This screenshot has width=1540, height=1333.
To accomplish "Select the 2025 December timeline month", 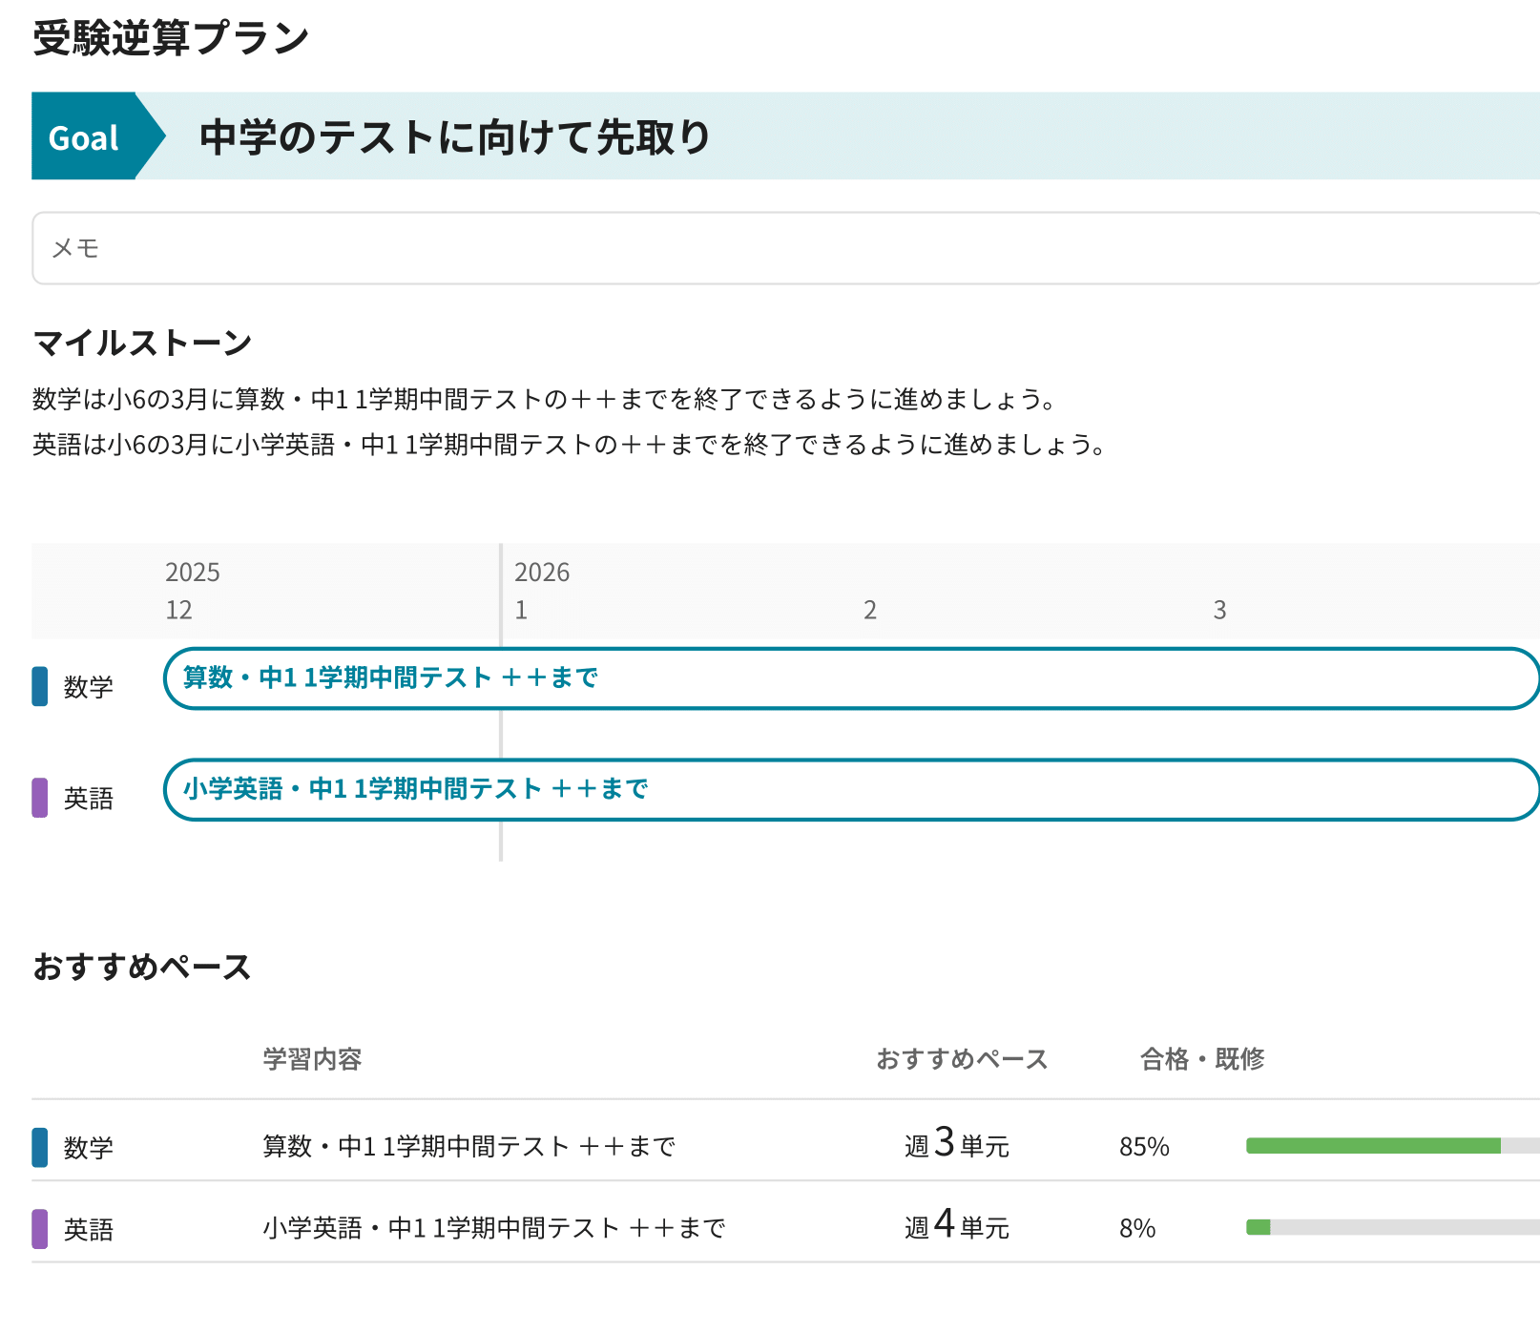I will [x=179, y=610].
